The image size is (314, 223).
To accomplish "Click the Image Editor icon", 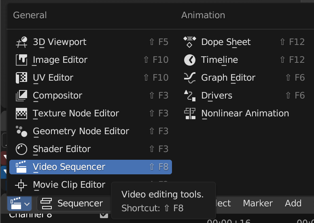I will coord(21,60).
